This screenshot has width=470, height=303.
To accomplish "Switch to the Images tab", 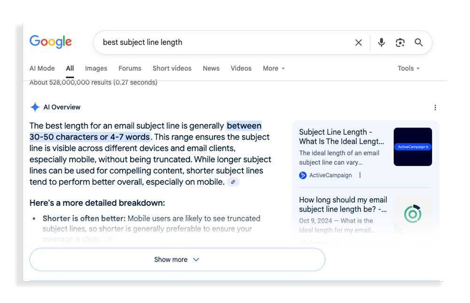I will pos(96,69).
